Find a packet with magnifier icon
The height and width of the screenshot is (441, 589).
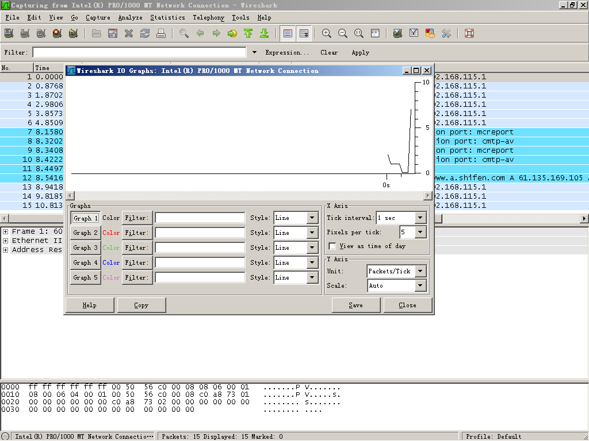(184, 33)
